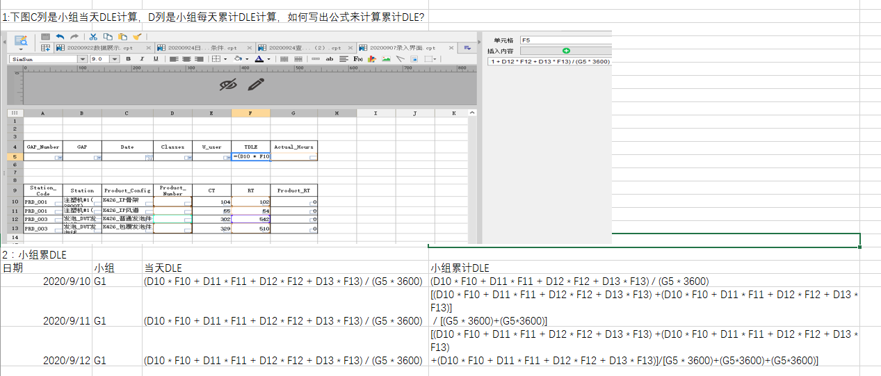Open the SimSun font name dropdown
Image resolution: width=881 pixels, height=376 pixels.
tap(82, 59)
